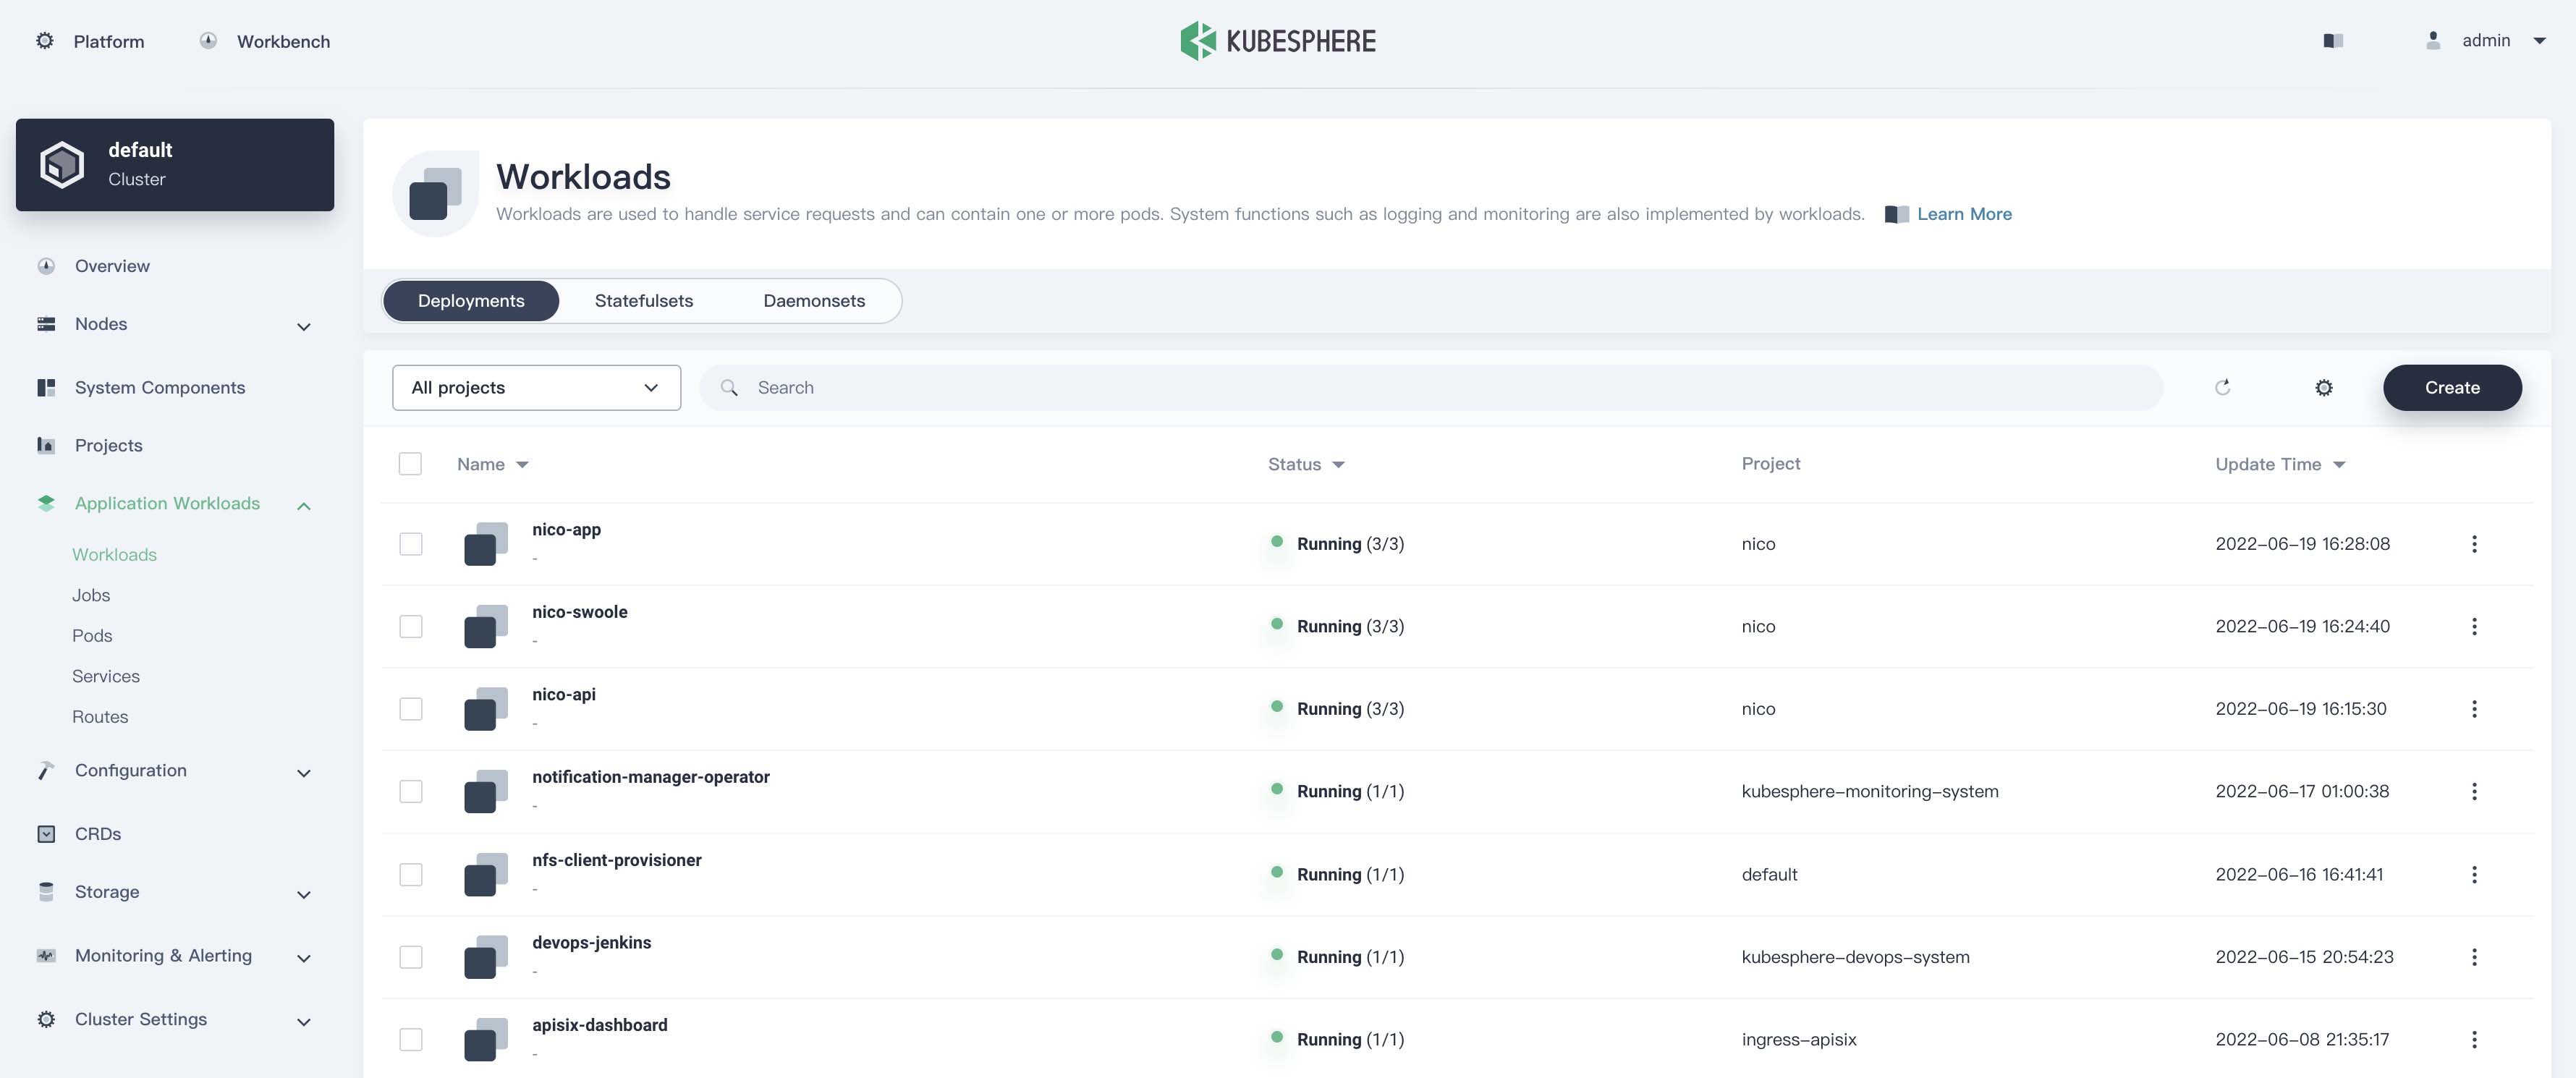
Task: Switch to the Daemonsets tab
Action: (x=814, y=301)
